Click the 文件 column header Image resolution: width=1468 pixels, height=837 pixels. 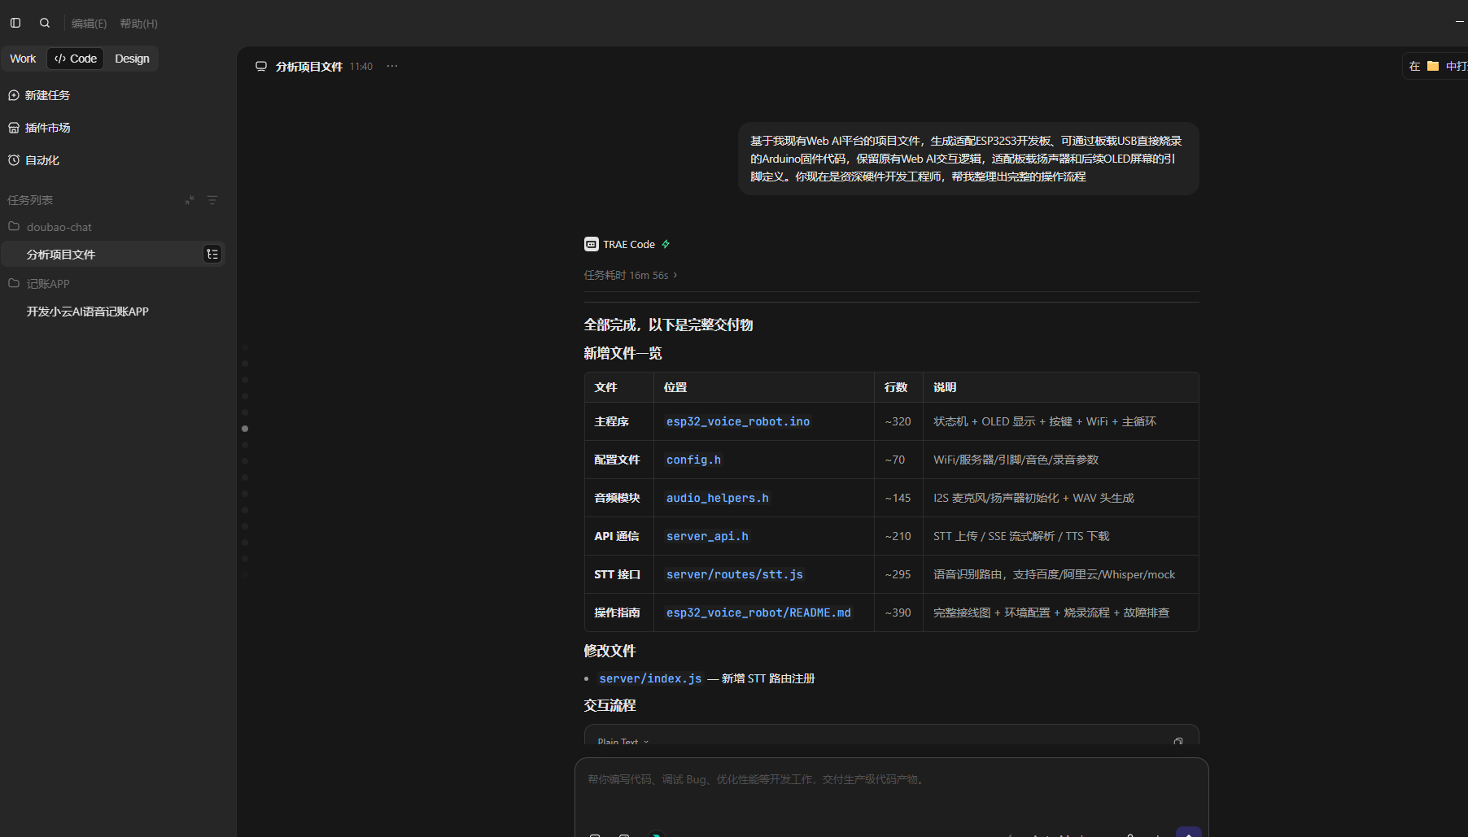tap(605, 387)
